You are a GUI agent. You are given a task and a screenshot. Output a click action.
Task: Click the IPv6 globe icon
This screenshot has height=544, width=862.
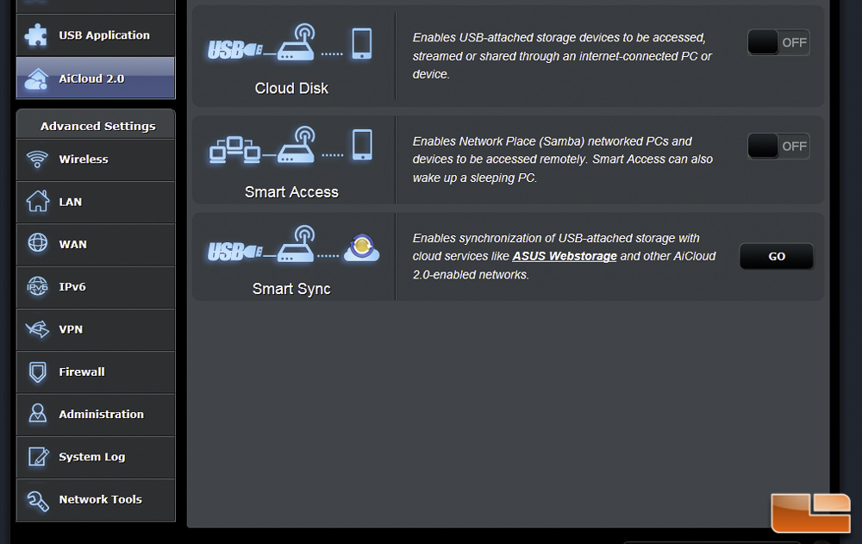click(37, 286)
